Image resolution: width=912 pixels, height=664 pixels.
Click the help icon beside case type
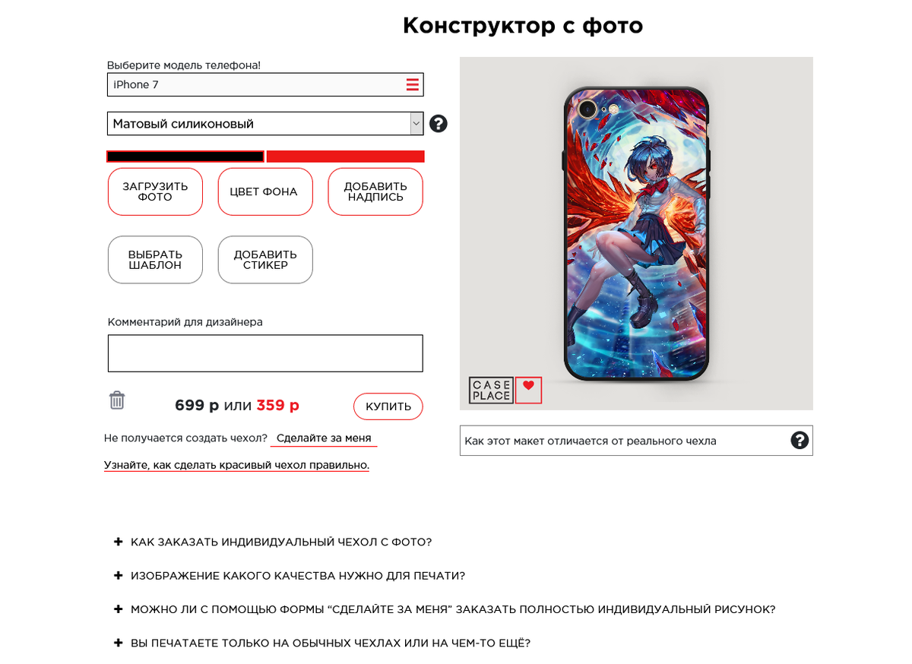[x=438, y=124]
